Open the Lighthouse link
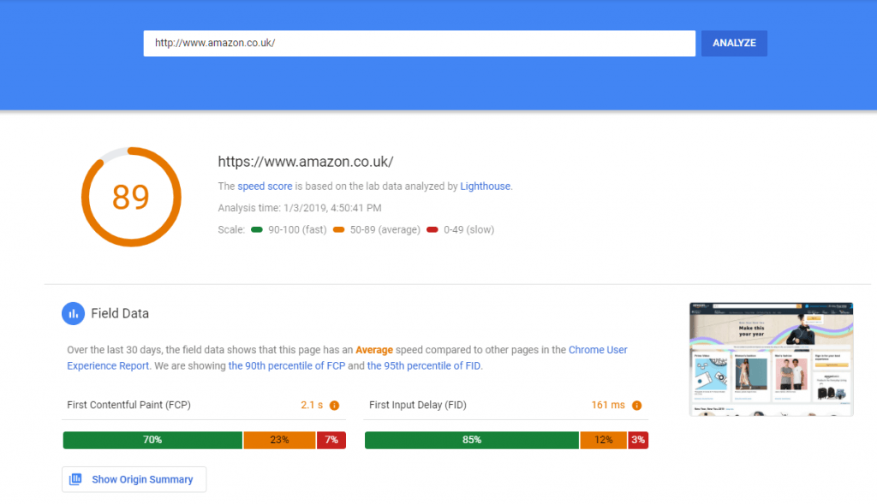This screenshot has width=877, height=504. click(485, 186)
